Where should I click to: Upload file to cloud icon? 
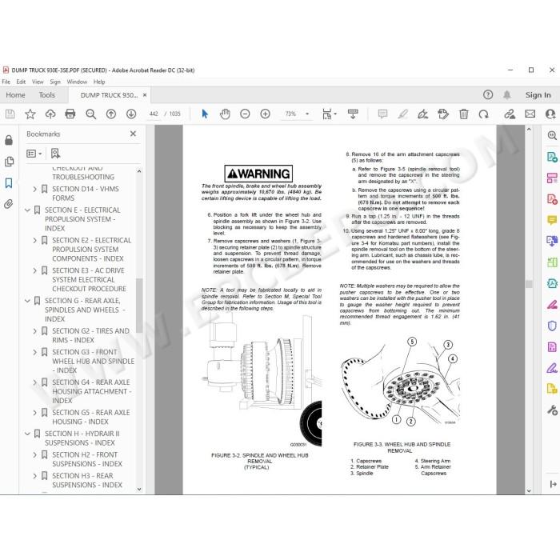click(x=50, y=114)
